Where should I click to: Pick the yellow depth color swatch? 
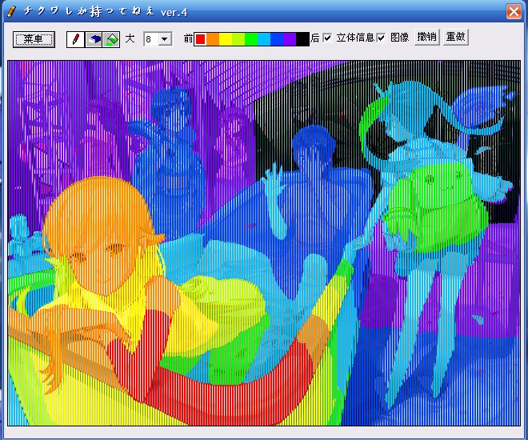[x=226, y=39]
